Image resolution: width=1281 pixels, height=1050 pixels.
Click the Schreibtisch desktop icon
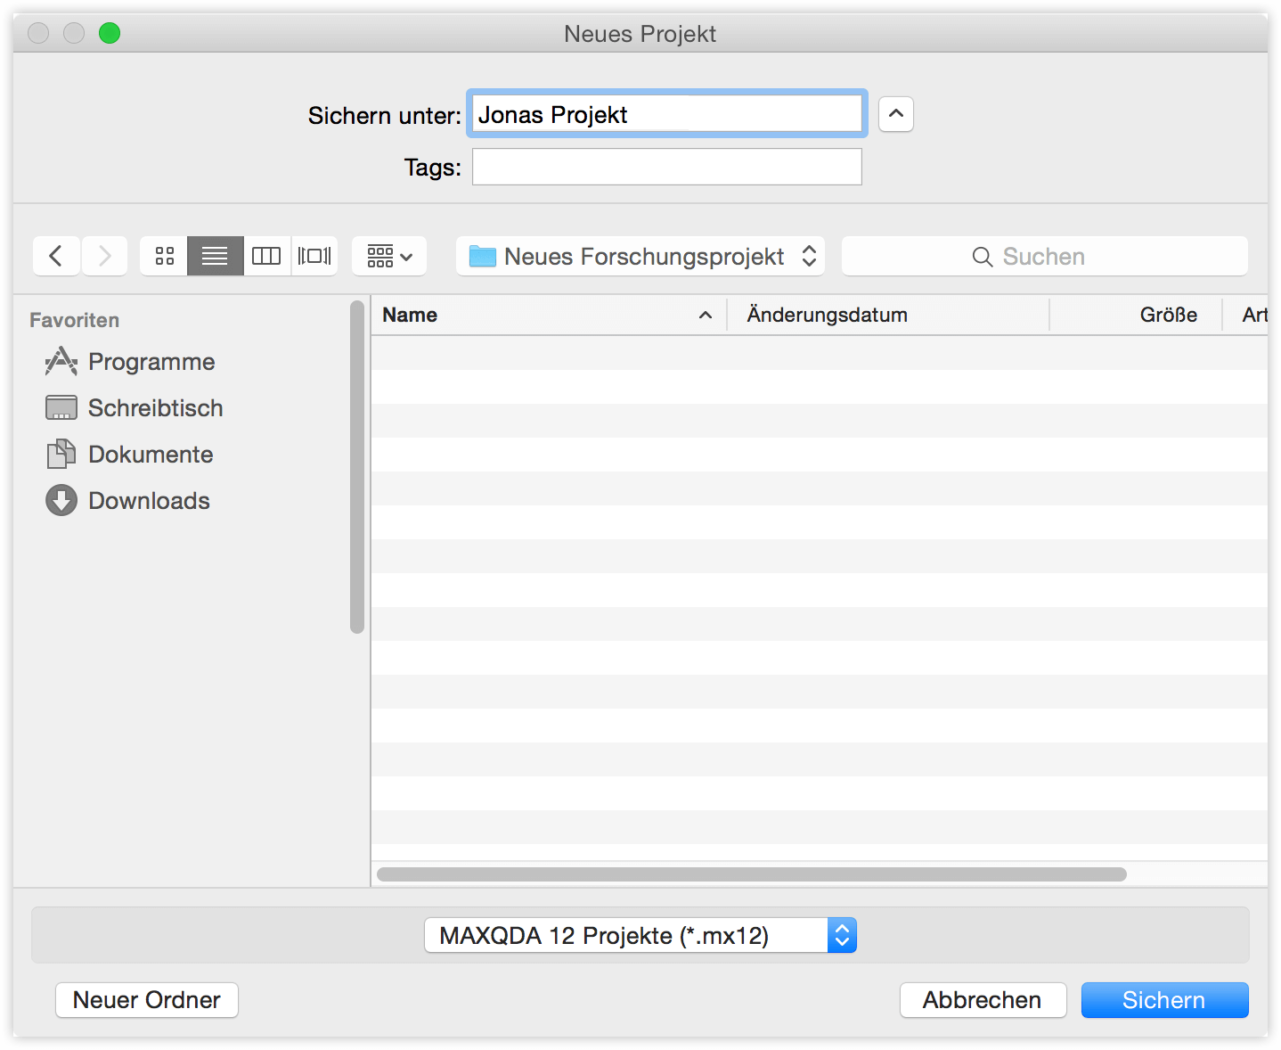(x=61, y=408)
